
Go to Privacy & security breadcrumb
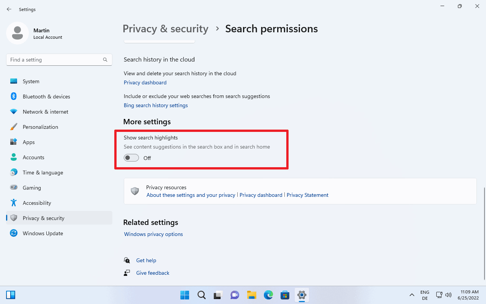(x=166, y=29)
